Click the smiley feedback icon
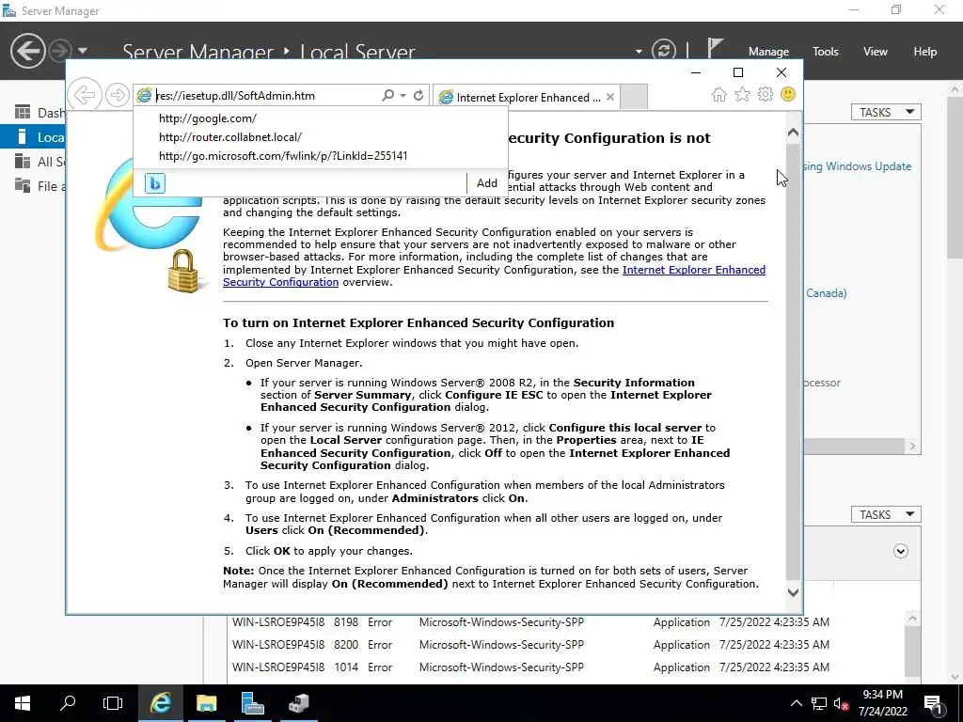The width and height of the screenshot is (963, 722). click(x=788, y=94)
